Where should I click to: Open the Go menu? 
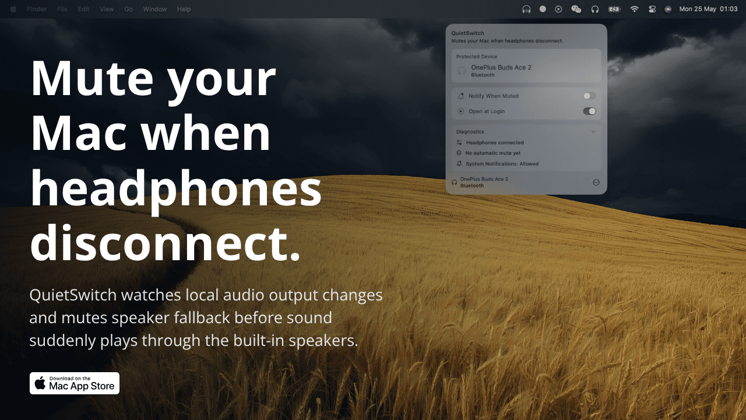click(129, 9)
